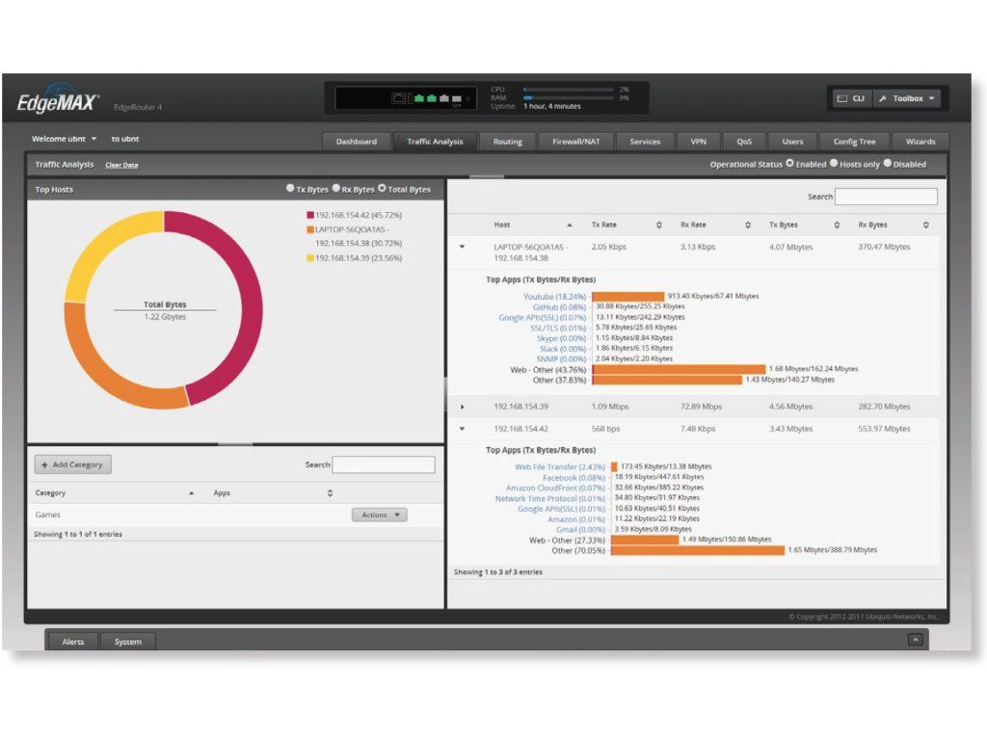The height and width of the screenshot is (740, 987).
Task: Click the 553.97 Mbytes Rx Bytes cell
Action: (x=884, y=429)
